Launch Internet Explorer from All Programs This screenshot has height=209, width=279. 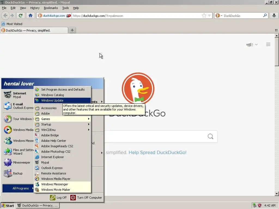coord(62,157)
